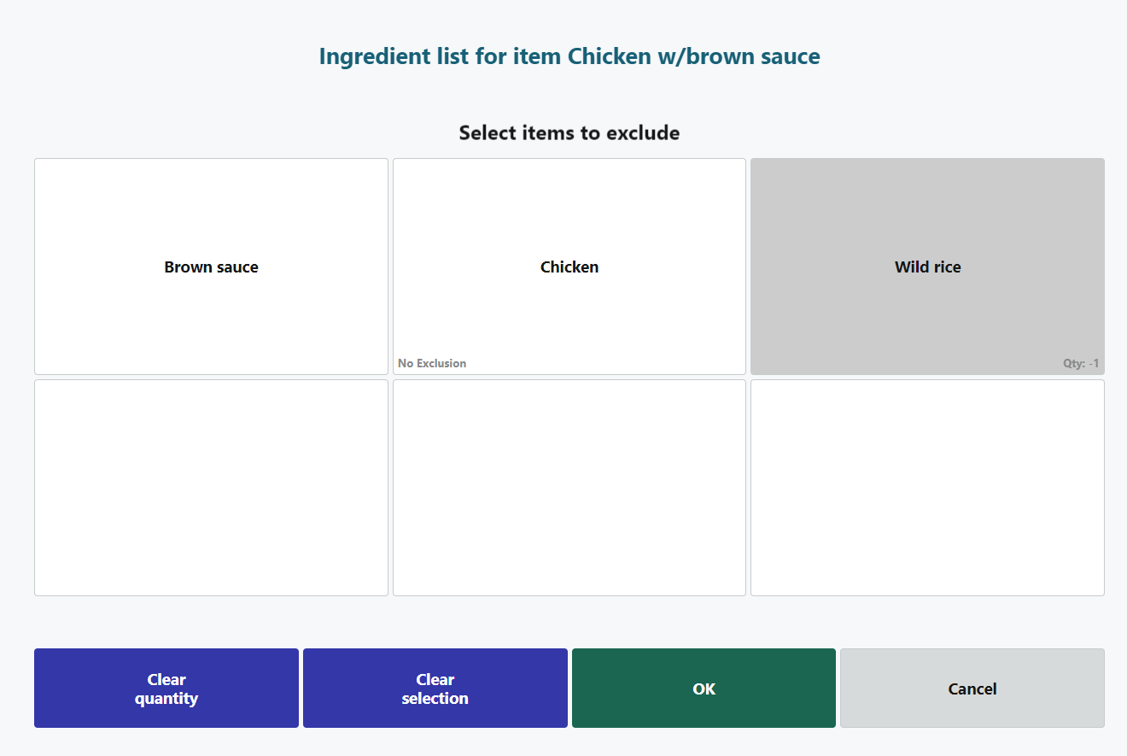The image size is (1127, 756).
Task: Click the empty tile below Wild rice
Action: pyautogui.click(x=927, y=488)
